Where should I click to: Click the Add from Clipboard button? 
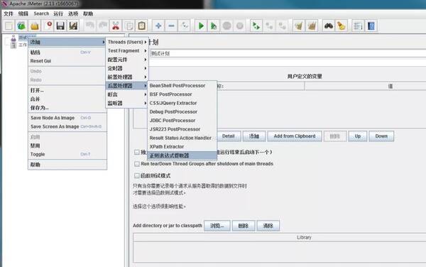tap(295, 136)
